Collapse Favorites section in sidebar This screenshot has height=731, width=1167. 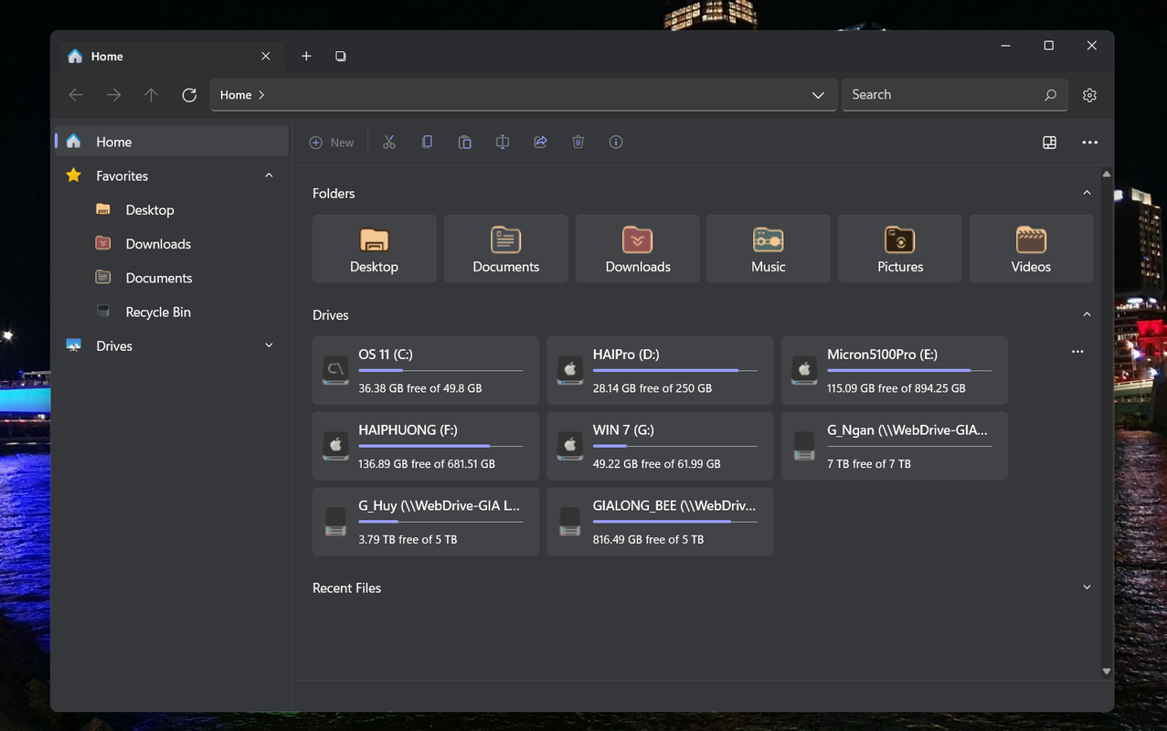click(x=269, y=175)
